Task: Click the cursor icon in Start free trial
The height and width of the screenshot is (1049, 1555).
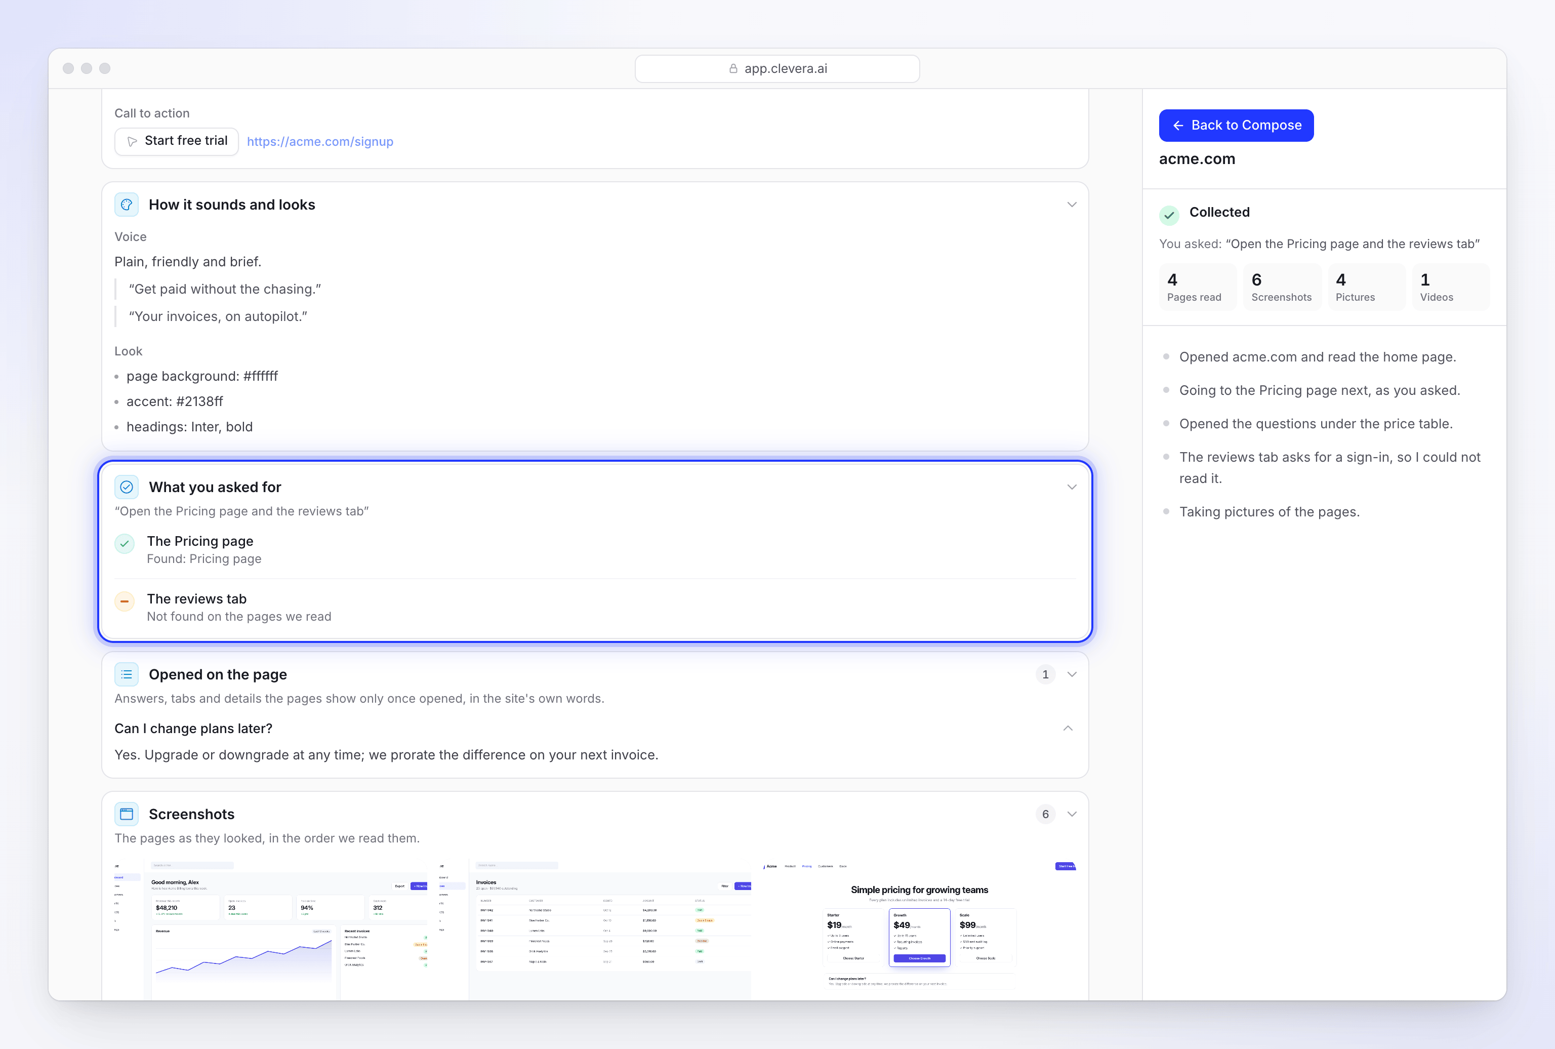Action: (x=133, y=141)
